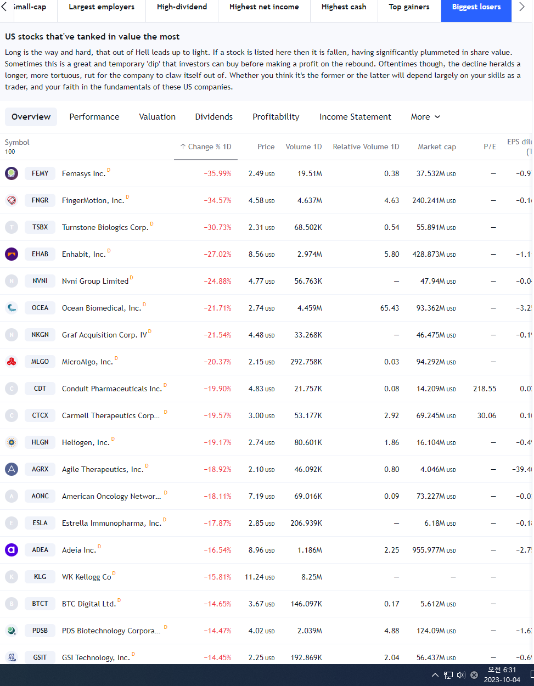
Task: Open the Highest net income tab
Action: [x=265, y=7]
